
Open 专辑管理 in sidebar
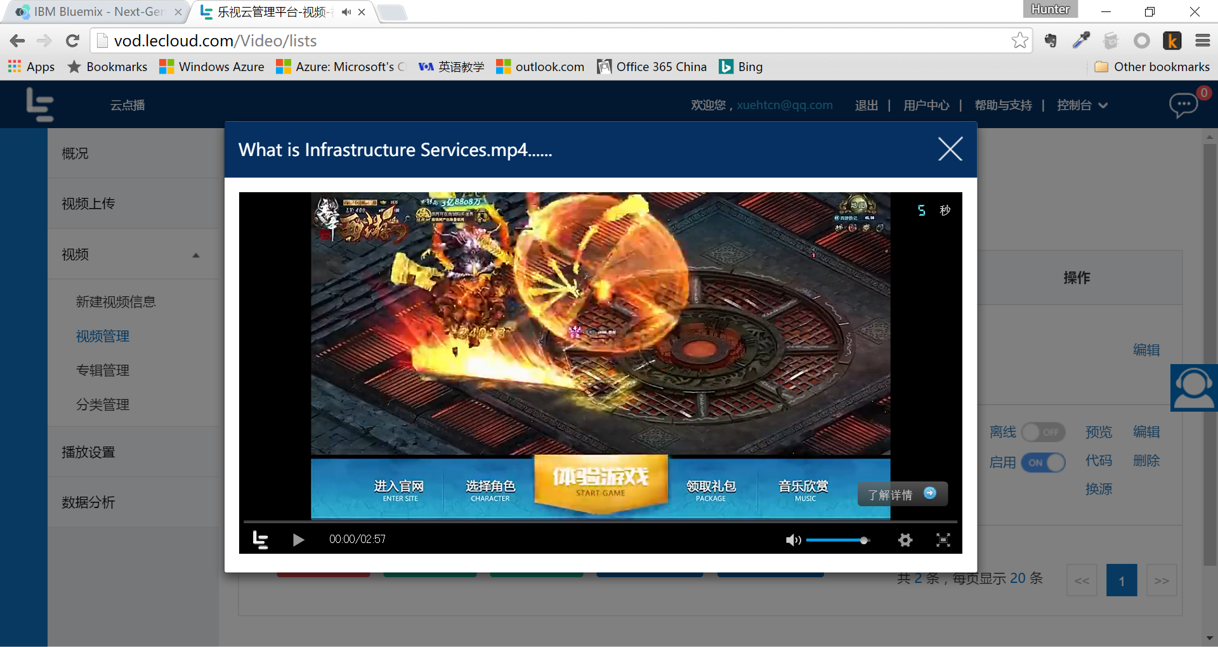[103, 370]
